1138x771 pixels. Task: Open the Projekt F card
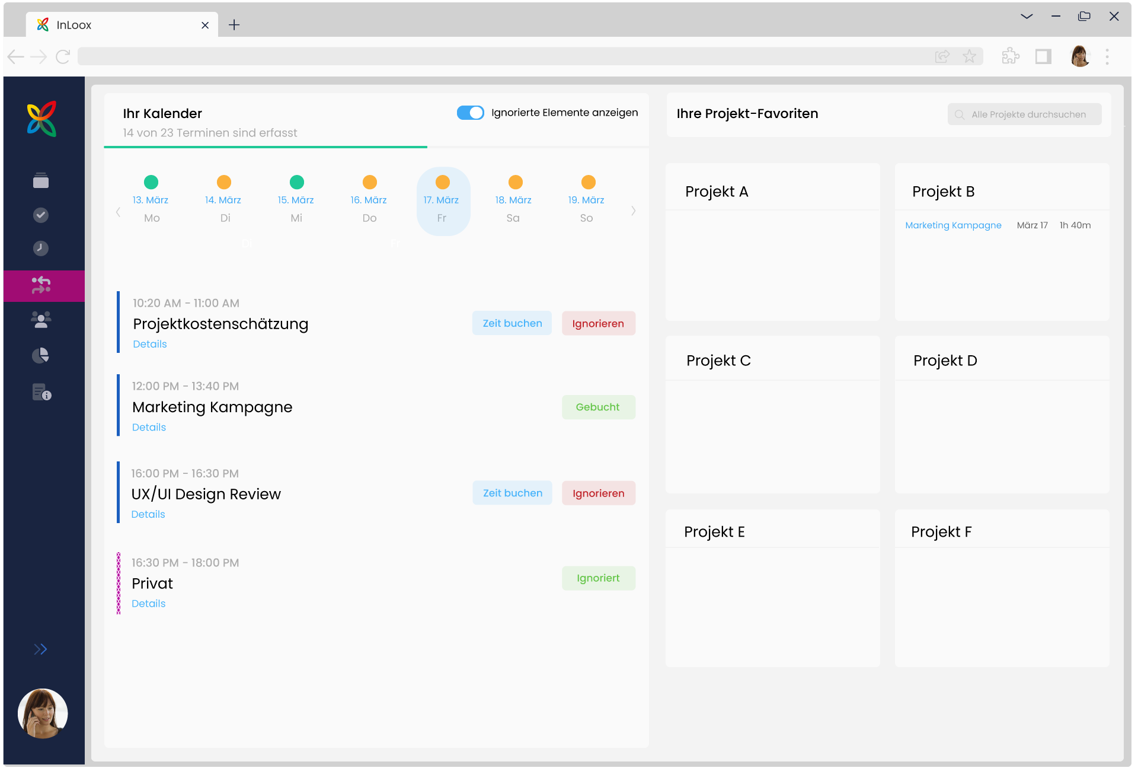coord(1002,588)
